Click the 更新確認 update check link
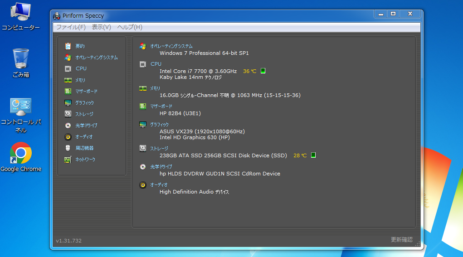 [x=402, y=240]
